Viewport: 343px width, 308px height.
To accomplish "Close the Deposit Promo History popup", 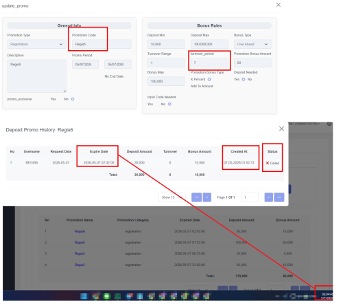I will [281, 129].
